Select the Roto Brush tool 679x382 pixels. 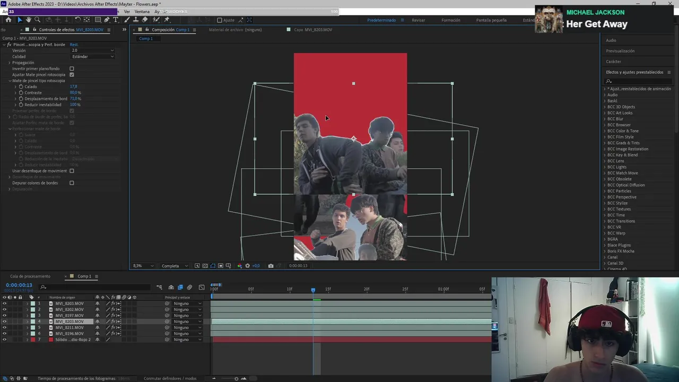pos(156,20)
